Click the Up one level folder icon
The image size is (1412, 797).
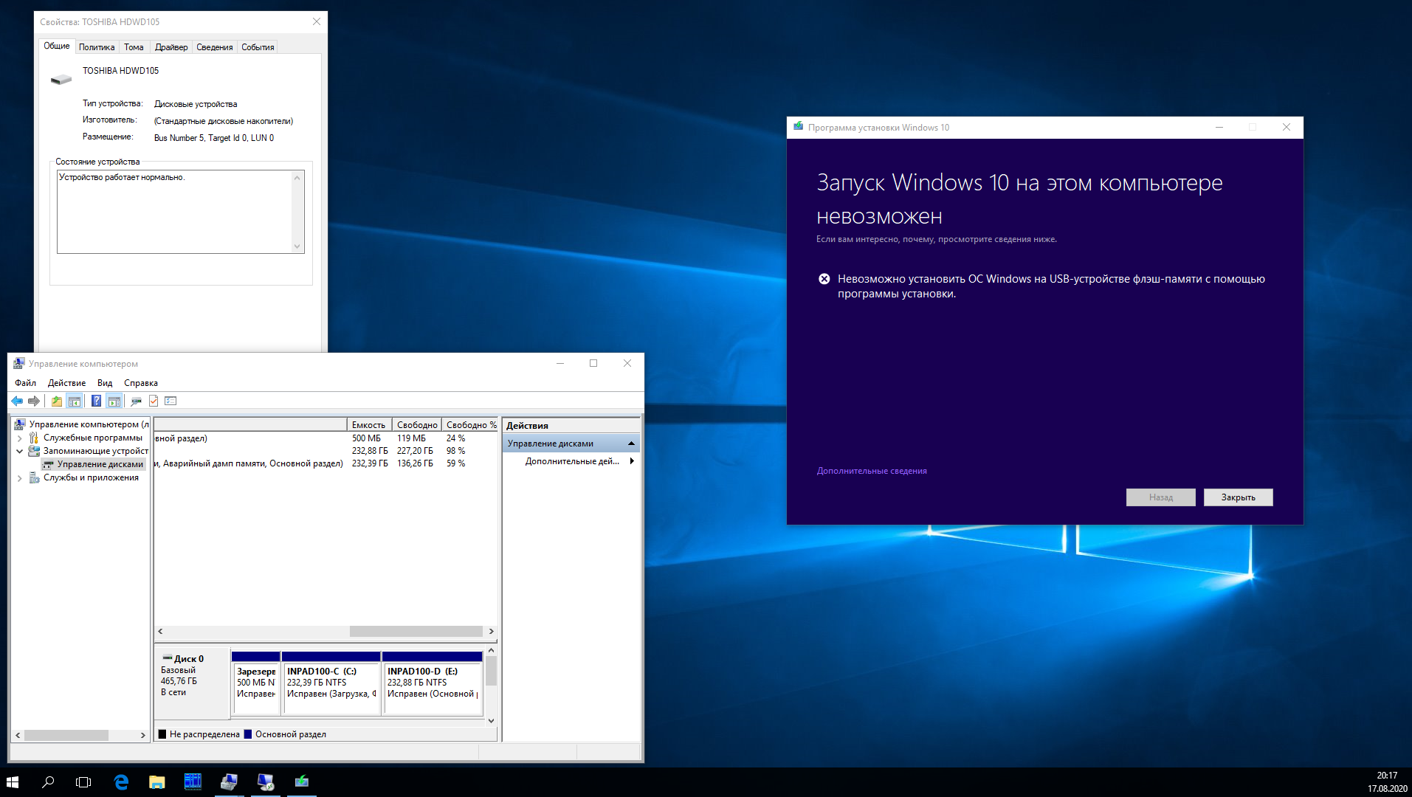click(57, 401)
